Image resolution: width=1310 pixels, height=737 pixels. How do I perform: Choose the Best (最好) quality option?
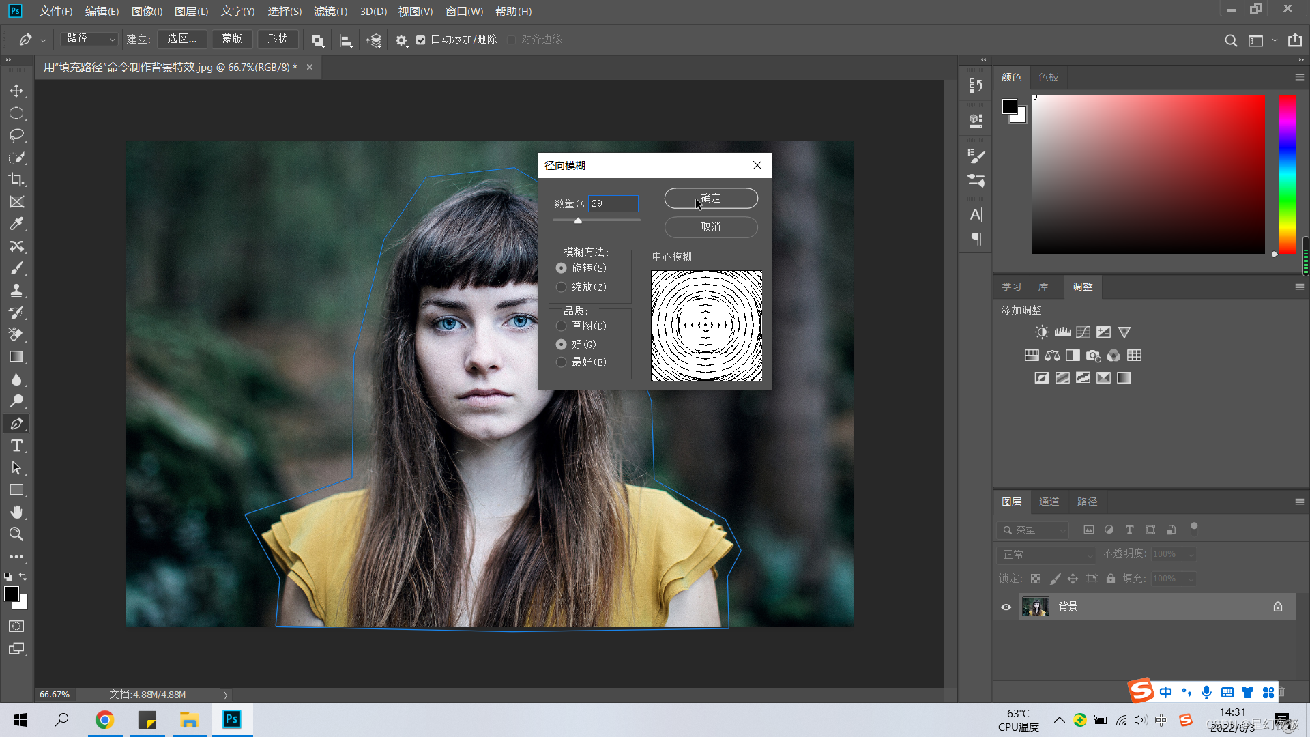[562, 362]
